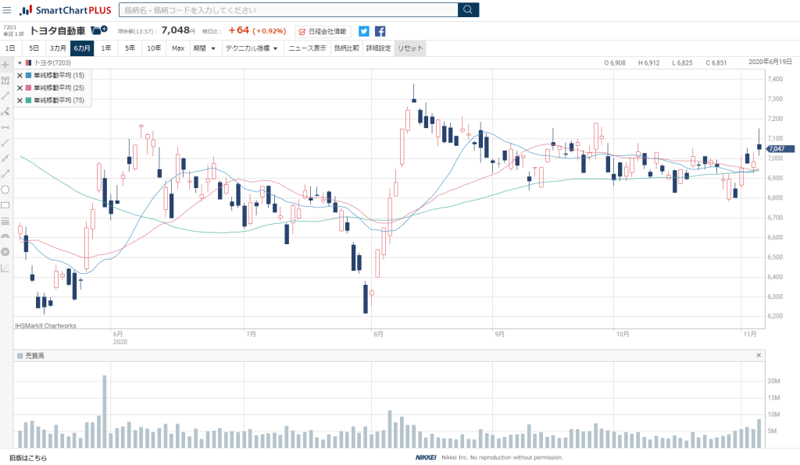800x465 pixels.
Task: Remove the 75-period moving average
Action: [x=20, y=101]
